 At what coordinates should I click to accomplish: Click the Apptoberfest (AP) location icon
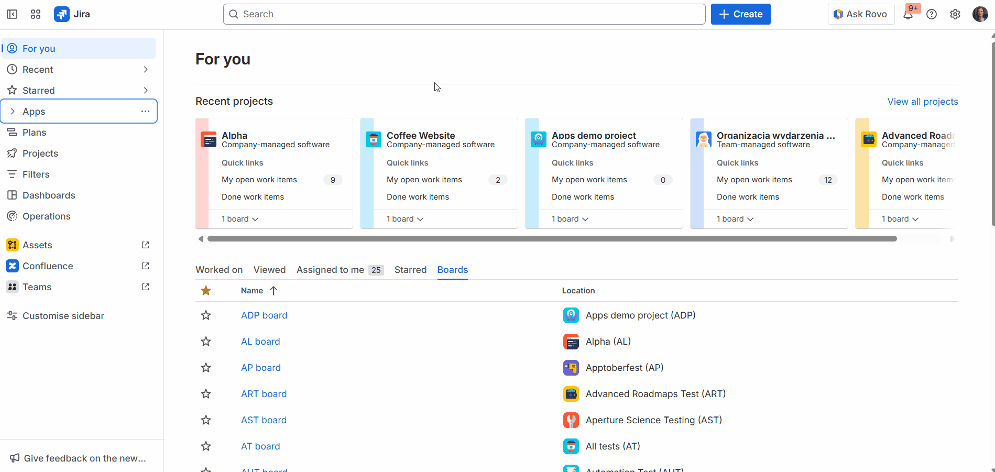coord(571,368)
